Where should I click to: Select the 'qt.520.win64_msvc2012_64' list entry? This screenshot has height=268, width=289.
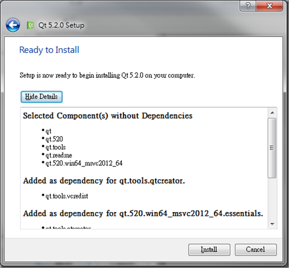tap(84, 163)
